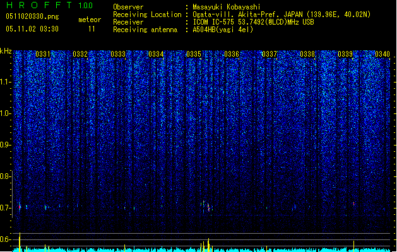Click the 0.9 frequency axis label
The image size is (397, 252).
tap(6, 145)
